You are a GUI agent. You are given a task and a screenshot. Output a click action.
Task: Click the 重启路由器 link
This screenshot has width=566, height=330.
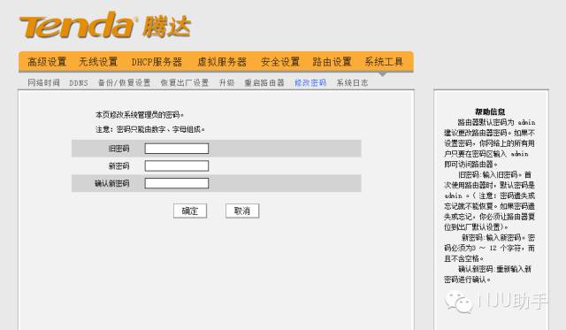point(264,82)
